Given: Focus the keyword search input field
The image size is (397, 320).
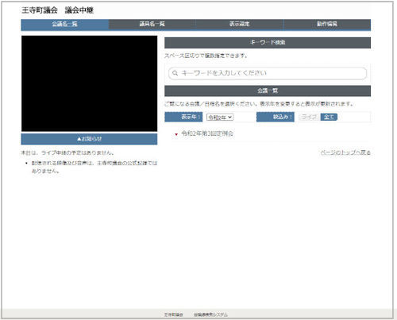Looking at the screenshot, I should [x=268, y=73].
